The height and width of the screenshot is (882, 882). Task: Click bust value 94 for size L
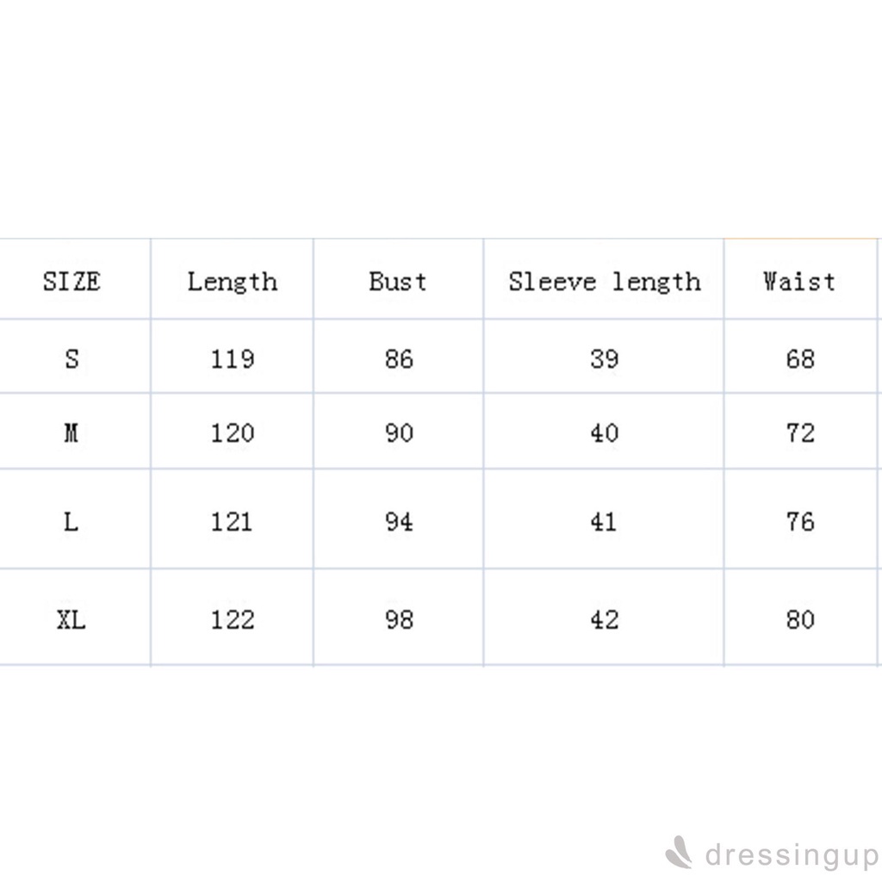pyautogui.click(x=399, y=521)
